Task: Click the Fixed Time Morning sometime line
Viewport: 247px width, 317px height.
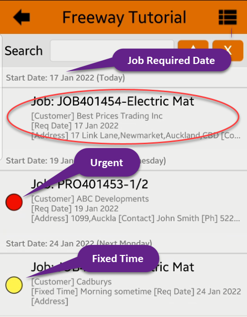Action: [136, 291]
